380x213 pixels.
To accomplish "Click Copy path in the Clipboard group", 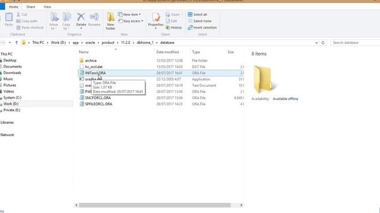I will tap(27, 21).
